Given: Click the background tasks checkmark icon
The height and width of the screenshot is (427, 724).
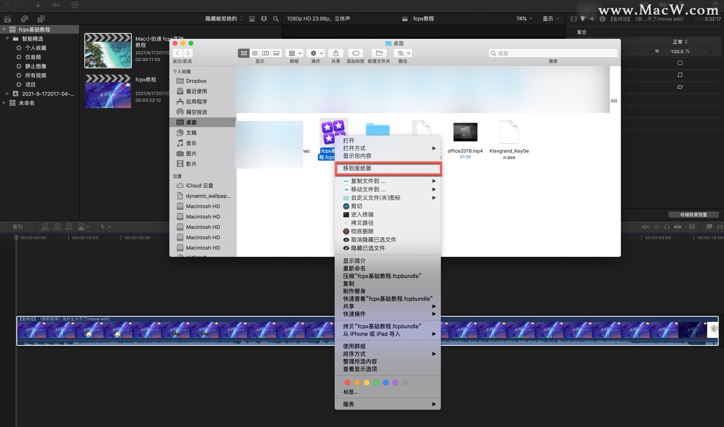Looking at the screenshot, I should coord(75,5).
